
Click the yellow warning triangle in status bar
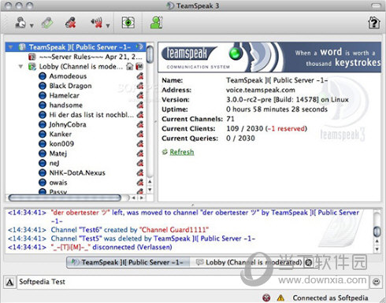point(280,297)
